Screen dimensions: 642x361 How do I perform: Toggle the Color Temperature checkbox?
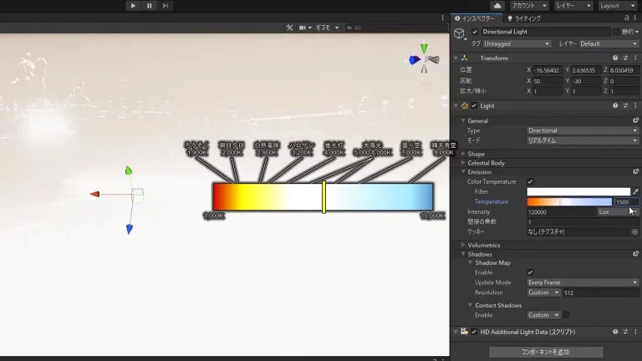pos(530,181)
